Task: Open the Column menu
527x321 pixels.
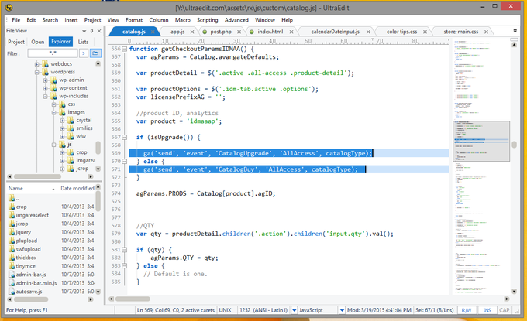Action: click(x=159, y=20)
